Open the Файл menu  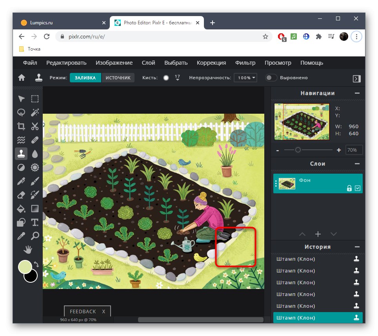[x=30, y=63]
